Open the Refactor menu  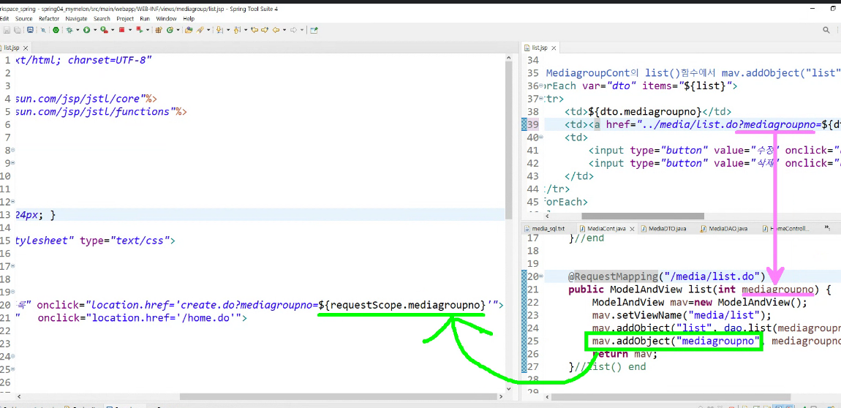[49, 18]
